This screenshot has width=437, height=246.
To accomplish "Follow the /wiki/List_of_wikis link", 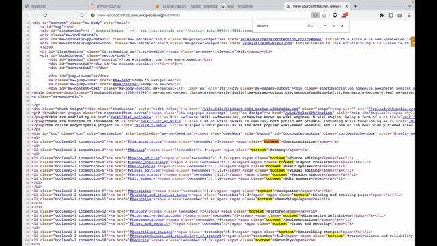I will click(x=160, y=121).
